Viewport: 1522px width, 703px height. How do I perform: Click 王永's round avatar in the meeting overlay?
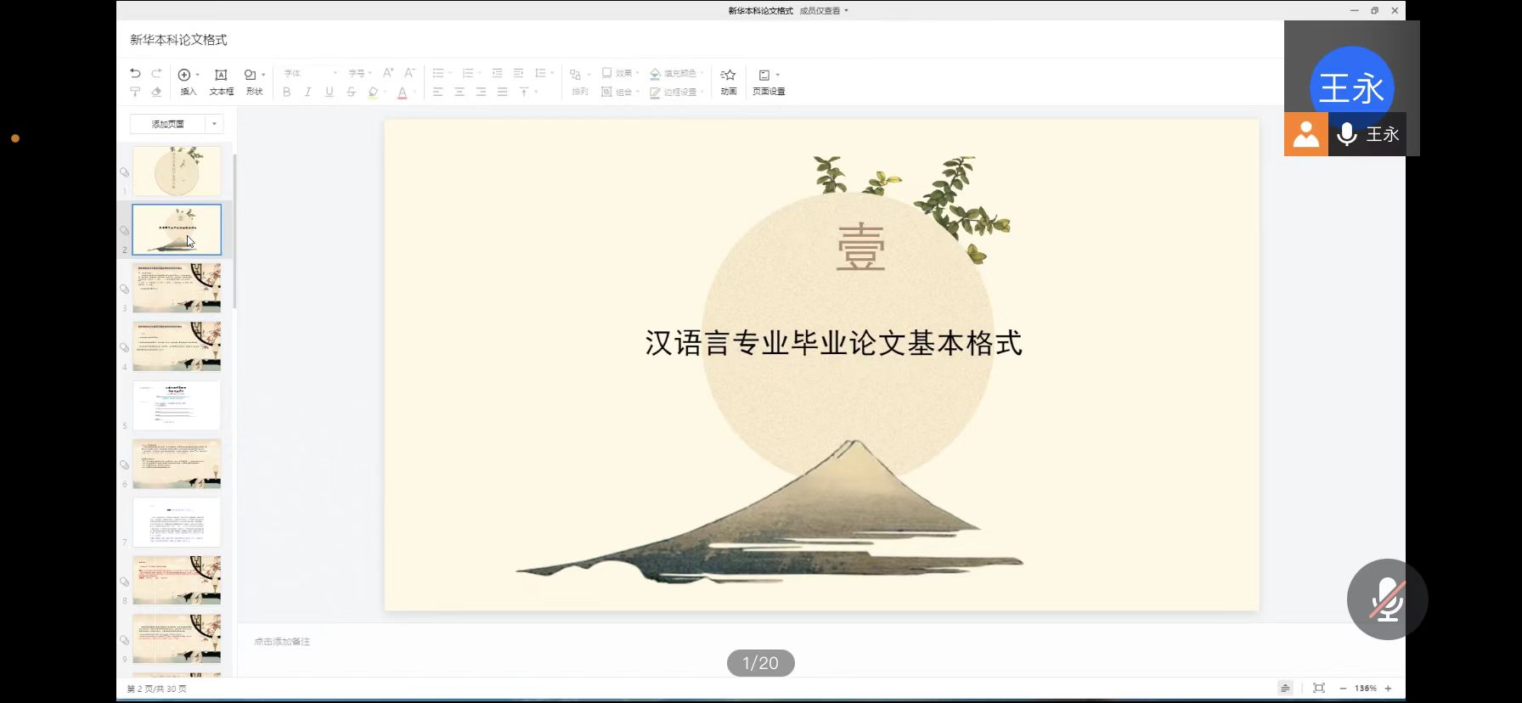[x=1351, y=88]
